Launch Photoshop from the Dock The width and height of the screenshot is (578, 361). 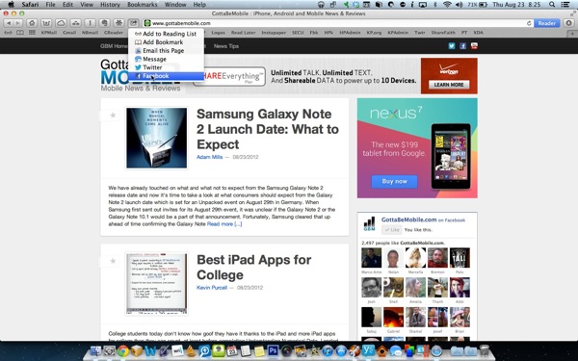pyautogui.click(x=274, y=350)
